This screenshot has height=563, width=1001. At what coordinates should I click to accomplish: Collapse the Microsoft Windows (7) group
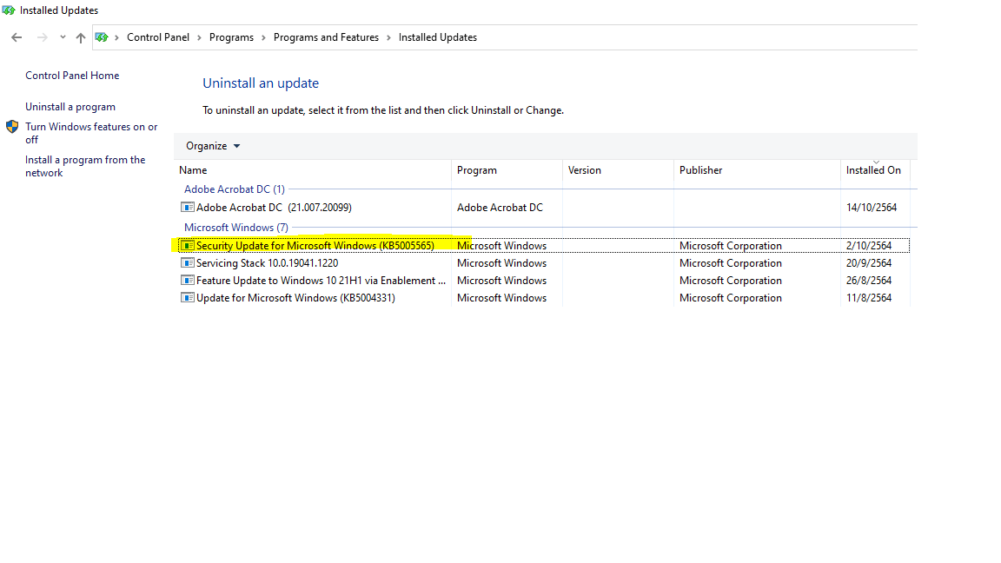pyautogui.click(x=236, y=228)
